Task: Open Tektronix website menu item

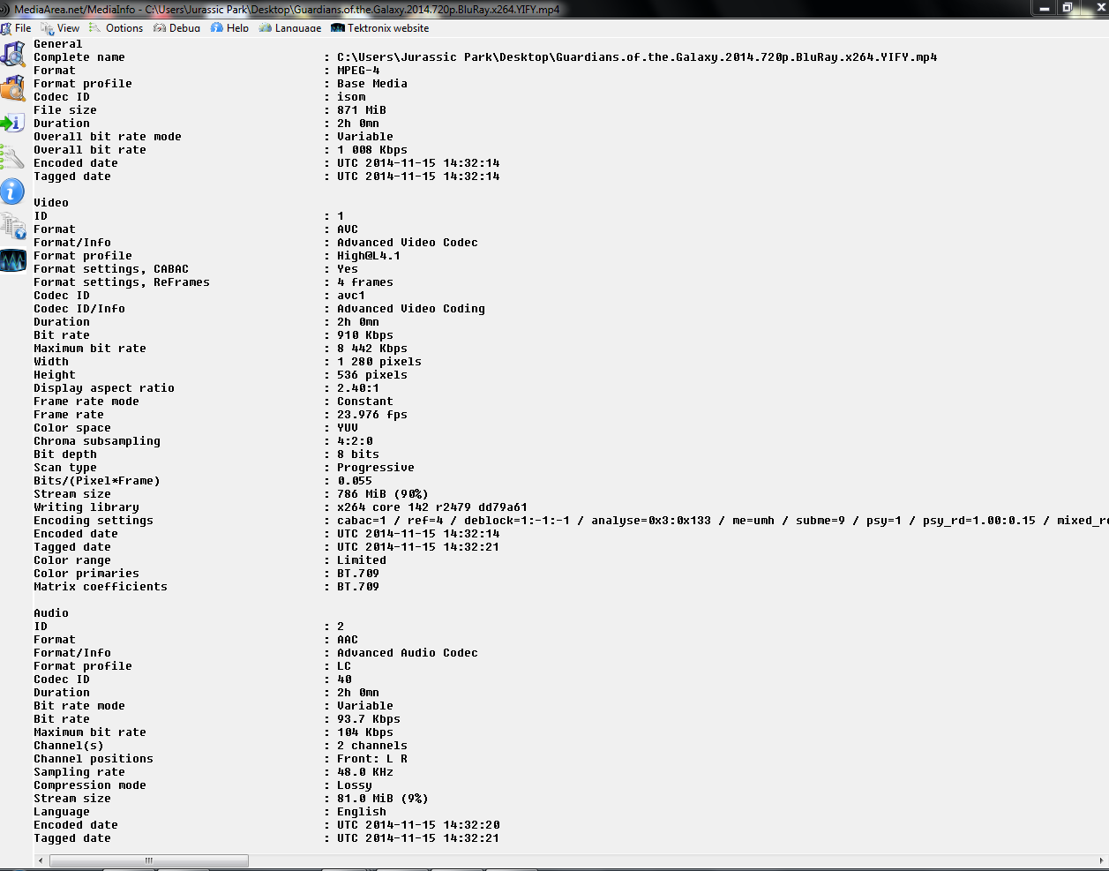Action: (379, 28)
